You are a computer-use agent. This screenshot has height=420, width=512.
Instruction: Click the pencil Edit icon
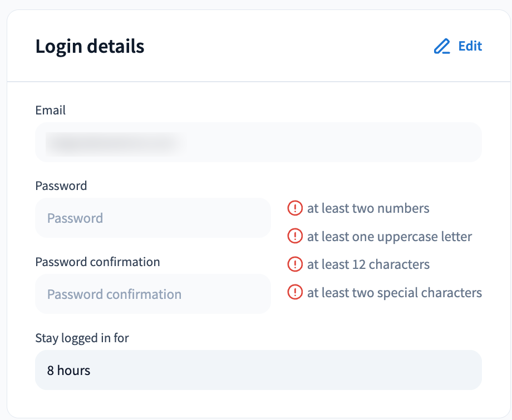pyautogui.click(x=442, y=46)
